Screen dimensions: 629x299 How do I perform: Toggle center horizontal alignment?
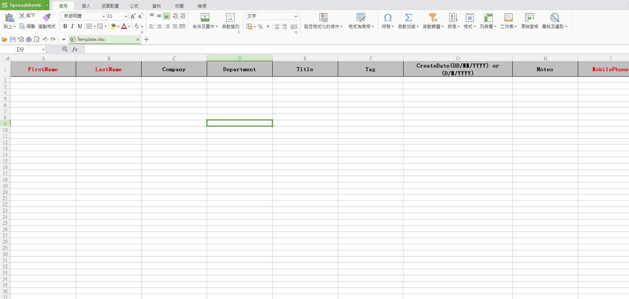(160, 26)
